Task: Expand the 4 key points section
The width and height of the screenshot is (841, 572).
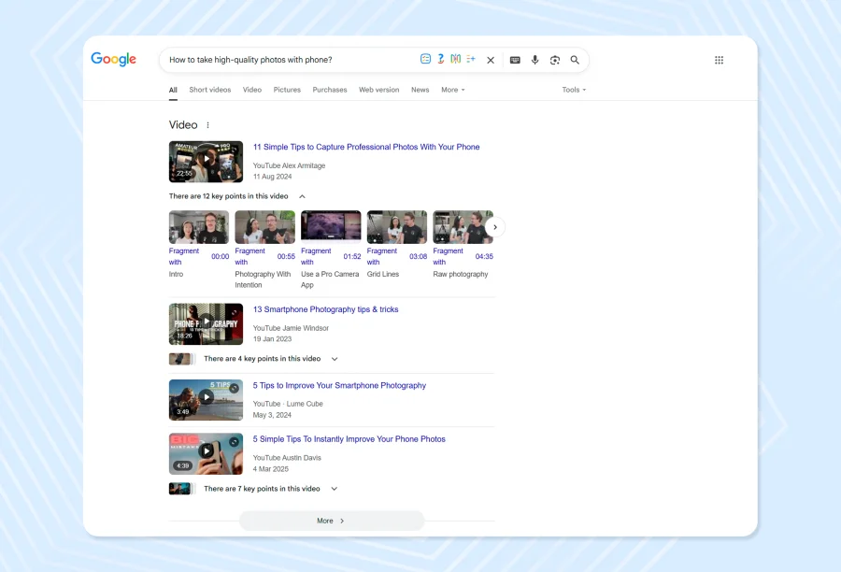Action: coord(335,359)
